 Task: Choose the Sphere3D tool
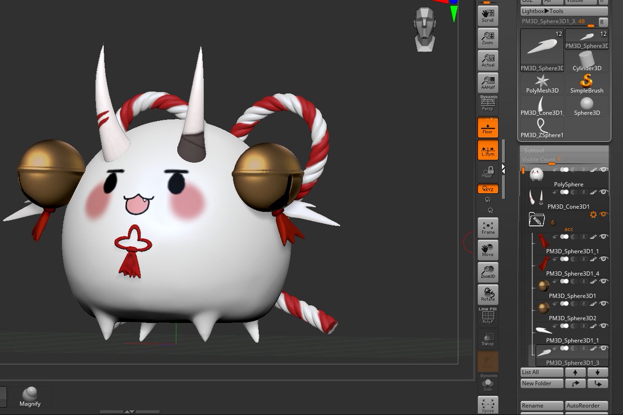coord(587,106)
